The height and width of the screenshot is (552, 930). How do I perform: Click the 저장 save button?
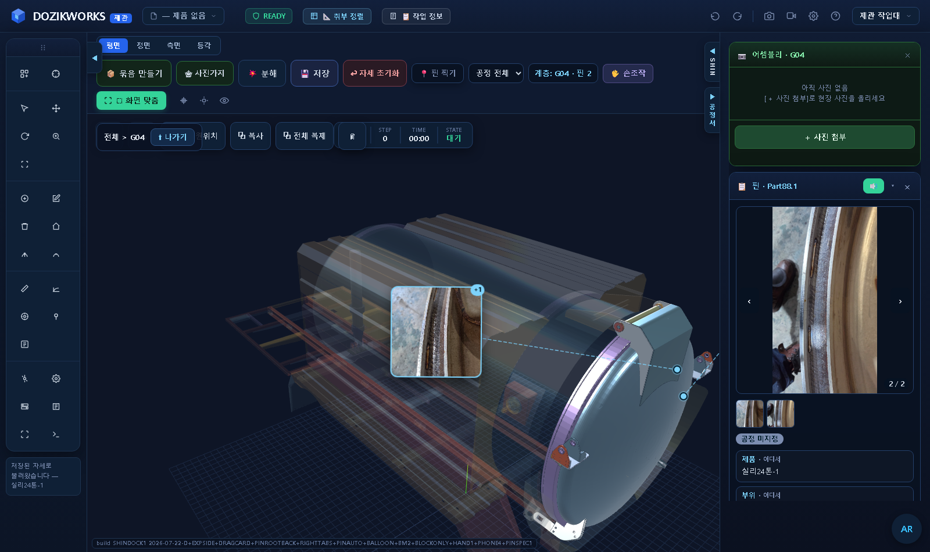[x=314, y=74]
